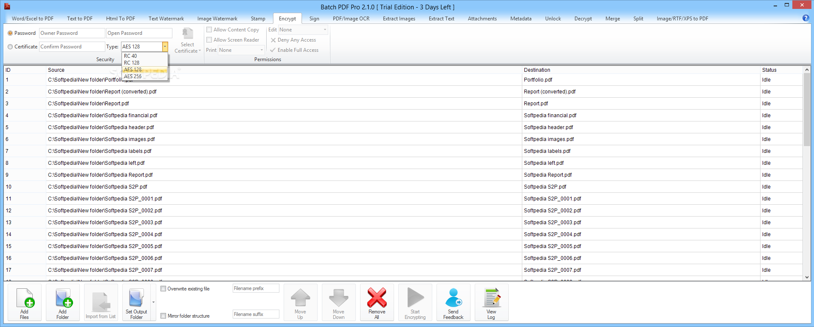
Task: Open the Decrypt tab
Action: click(583, 19)
